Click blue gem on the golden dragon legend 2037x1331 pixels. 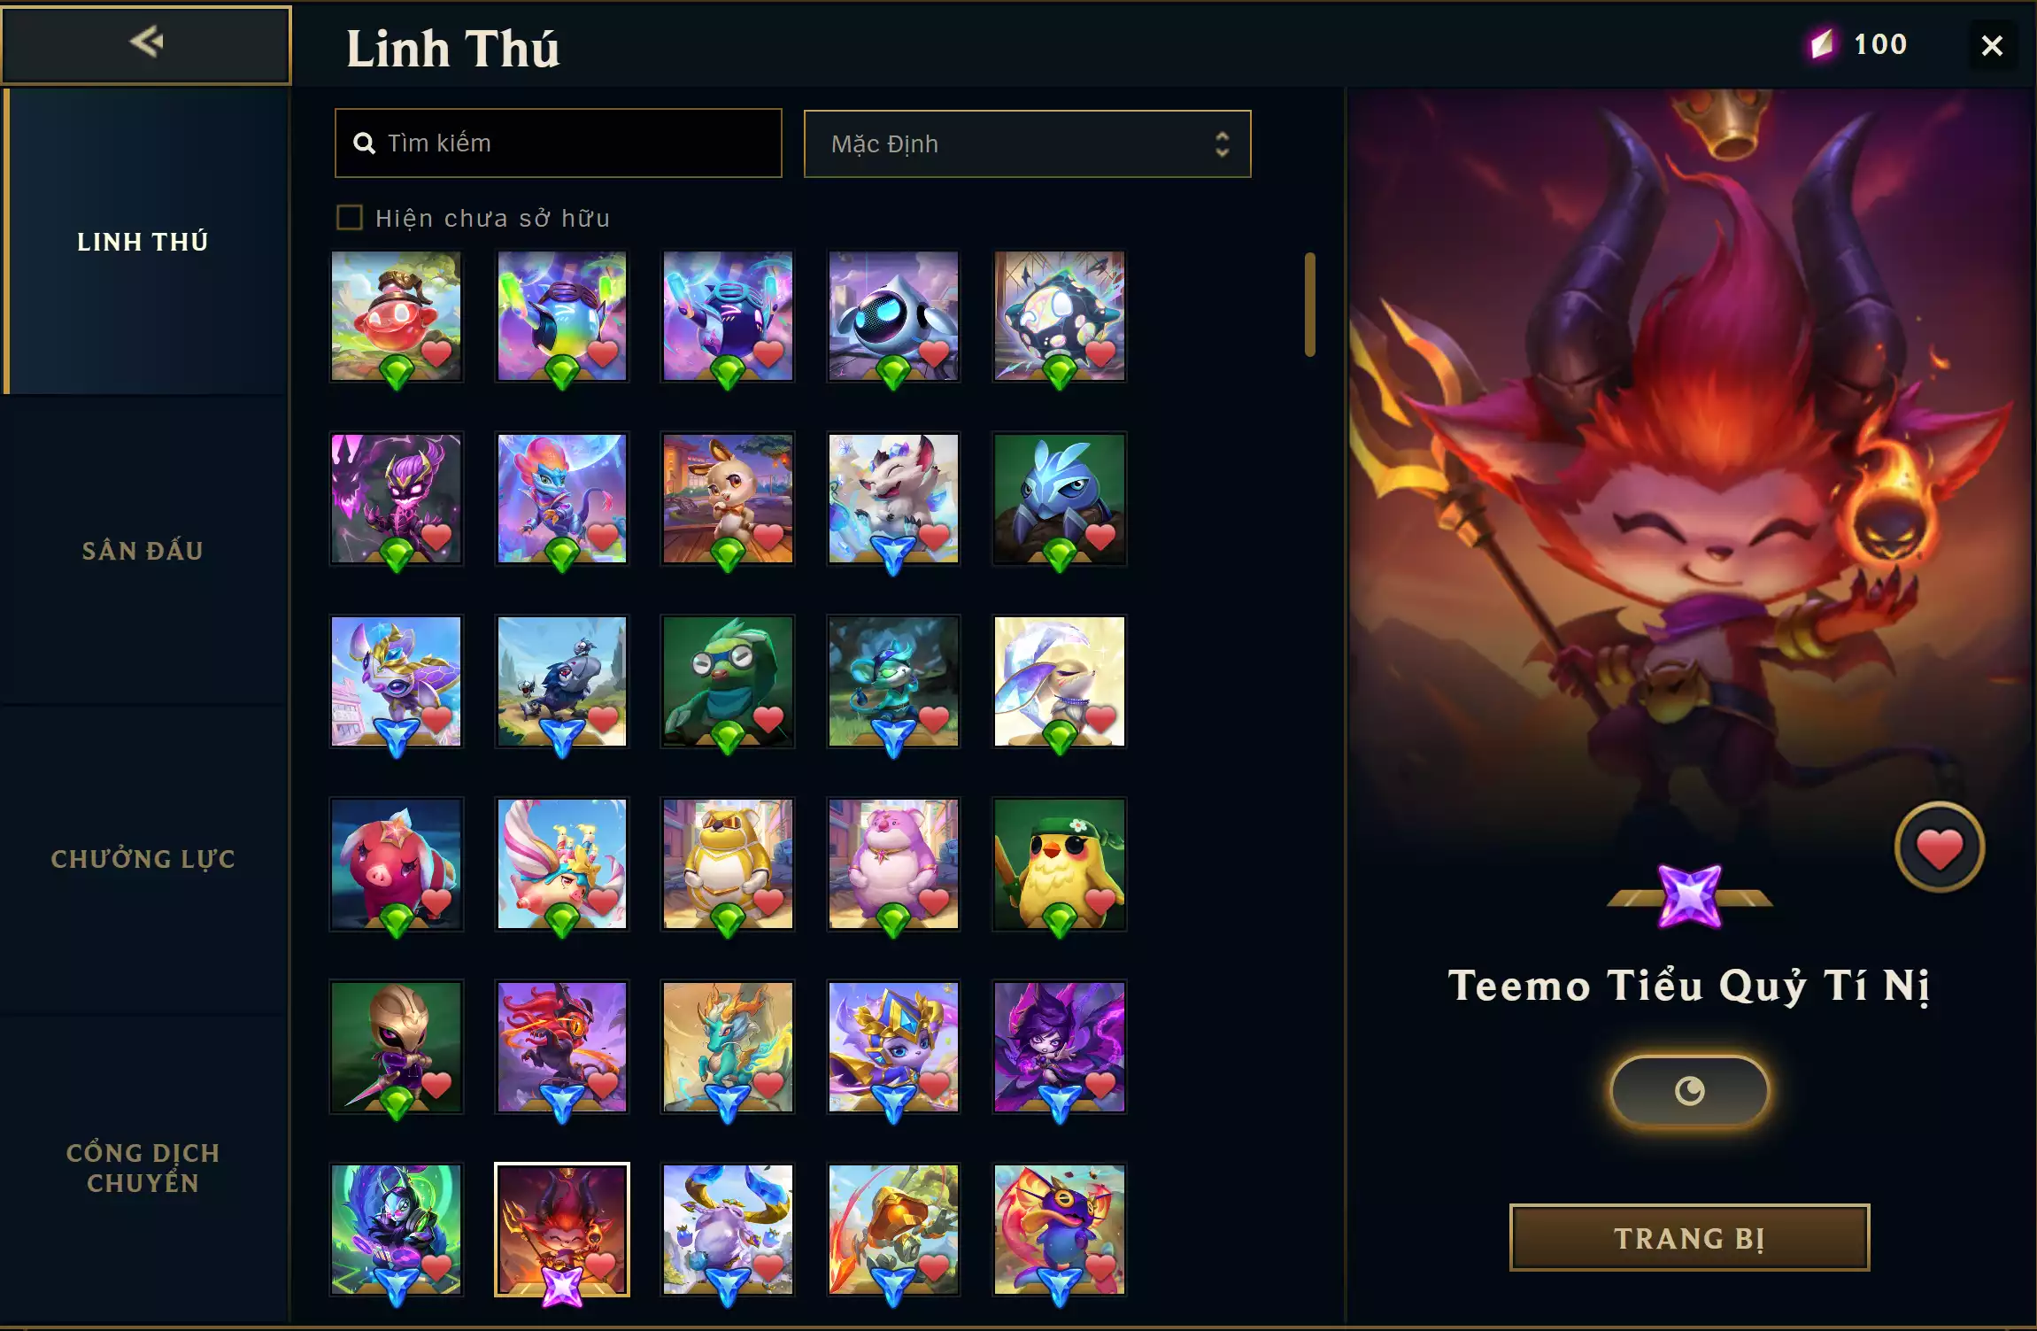(x=728, y=1103)
